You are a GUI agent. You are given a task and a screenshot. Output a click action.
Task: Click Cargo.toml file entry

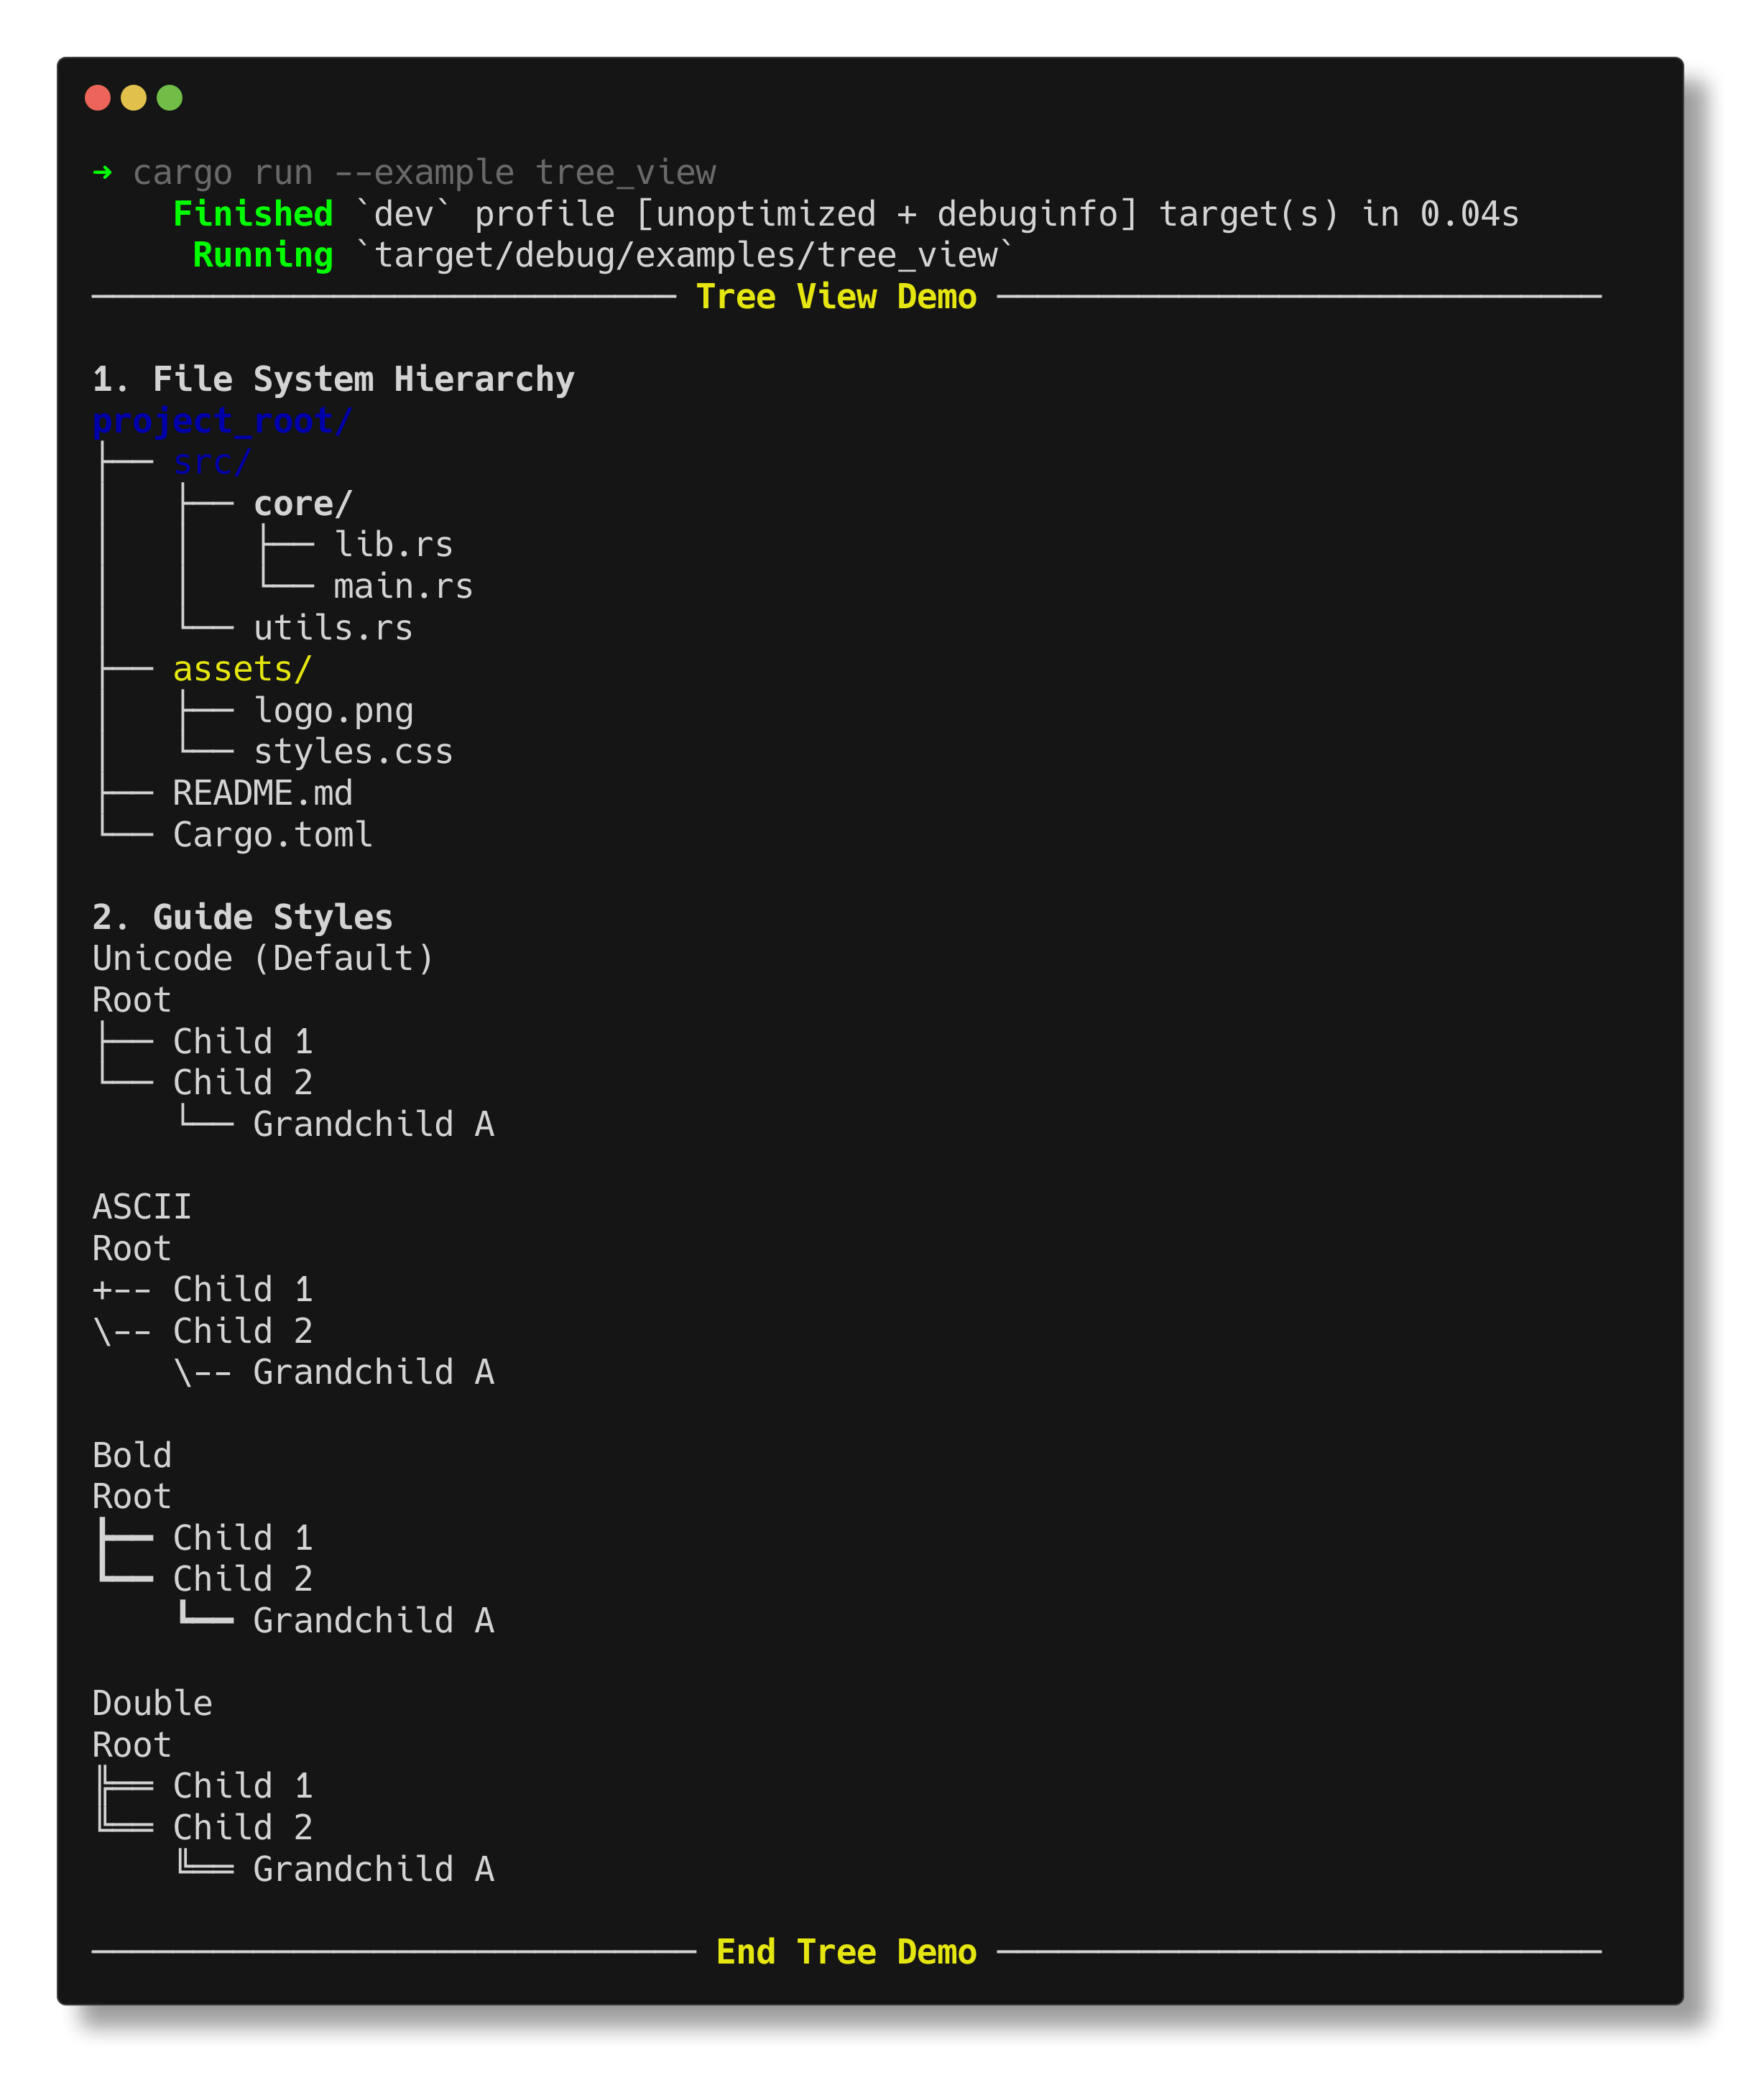[x=272, y=835]
